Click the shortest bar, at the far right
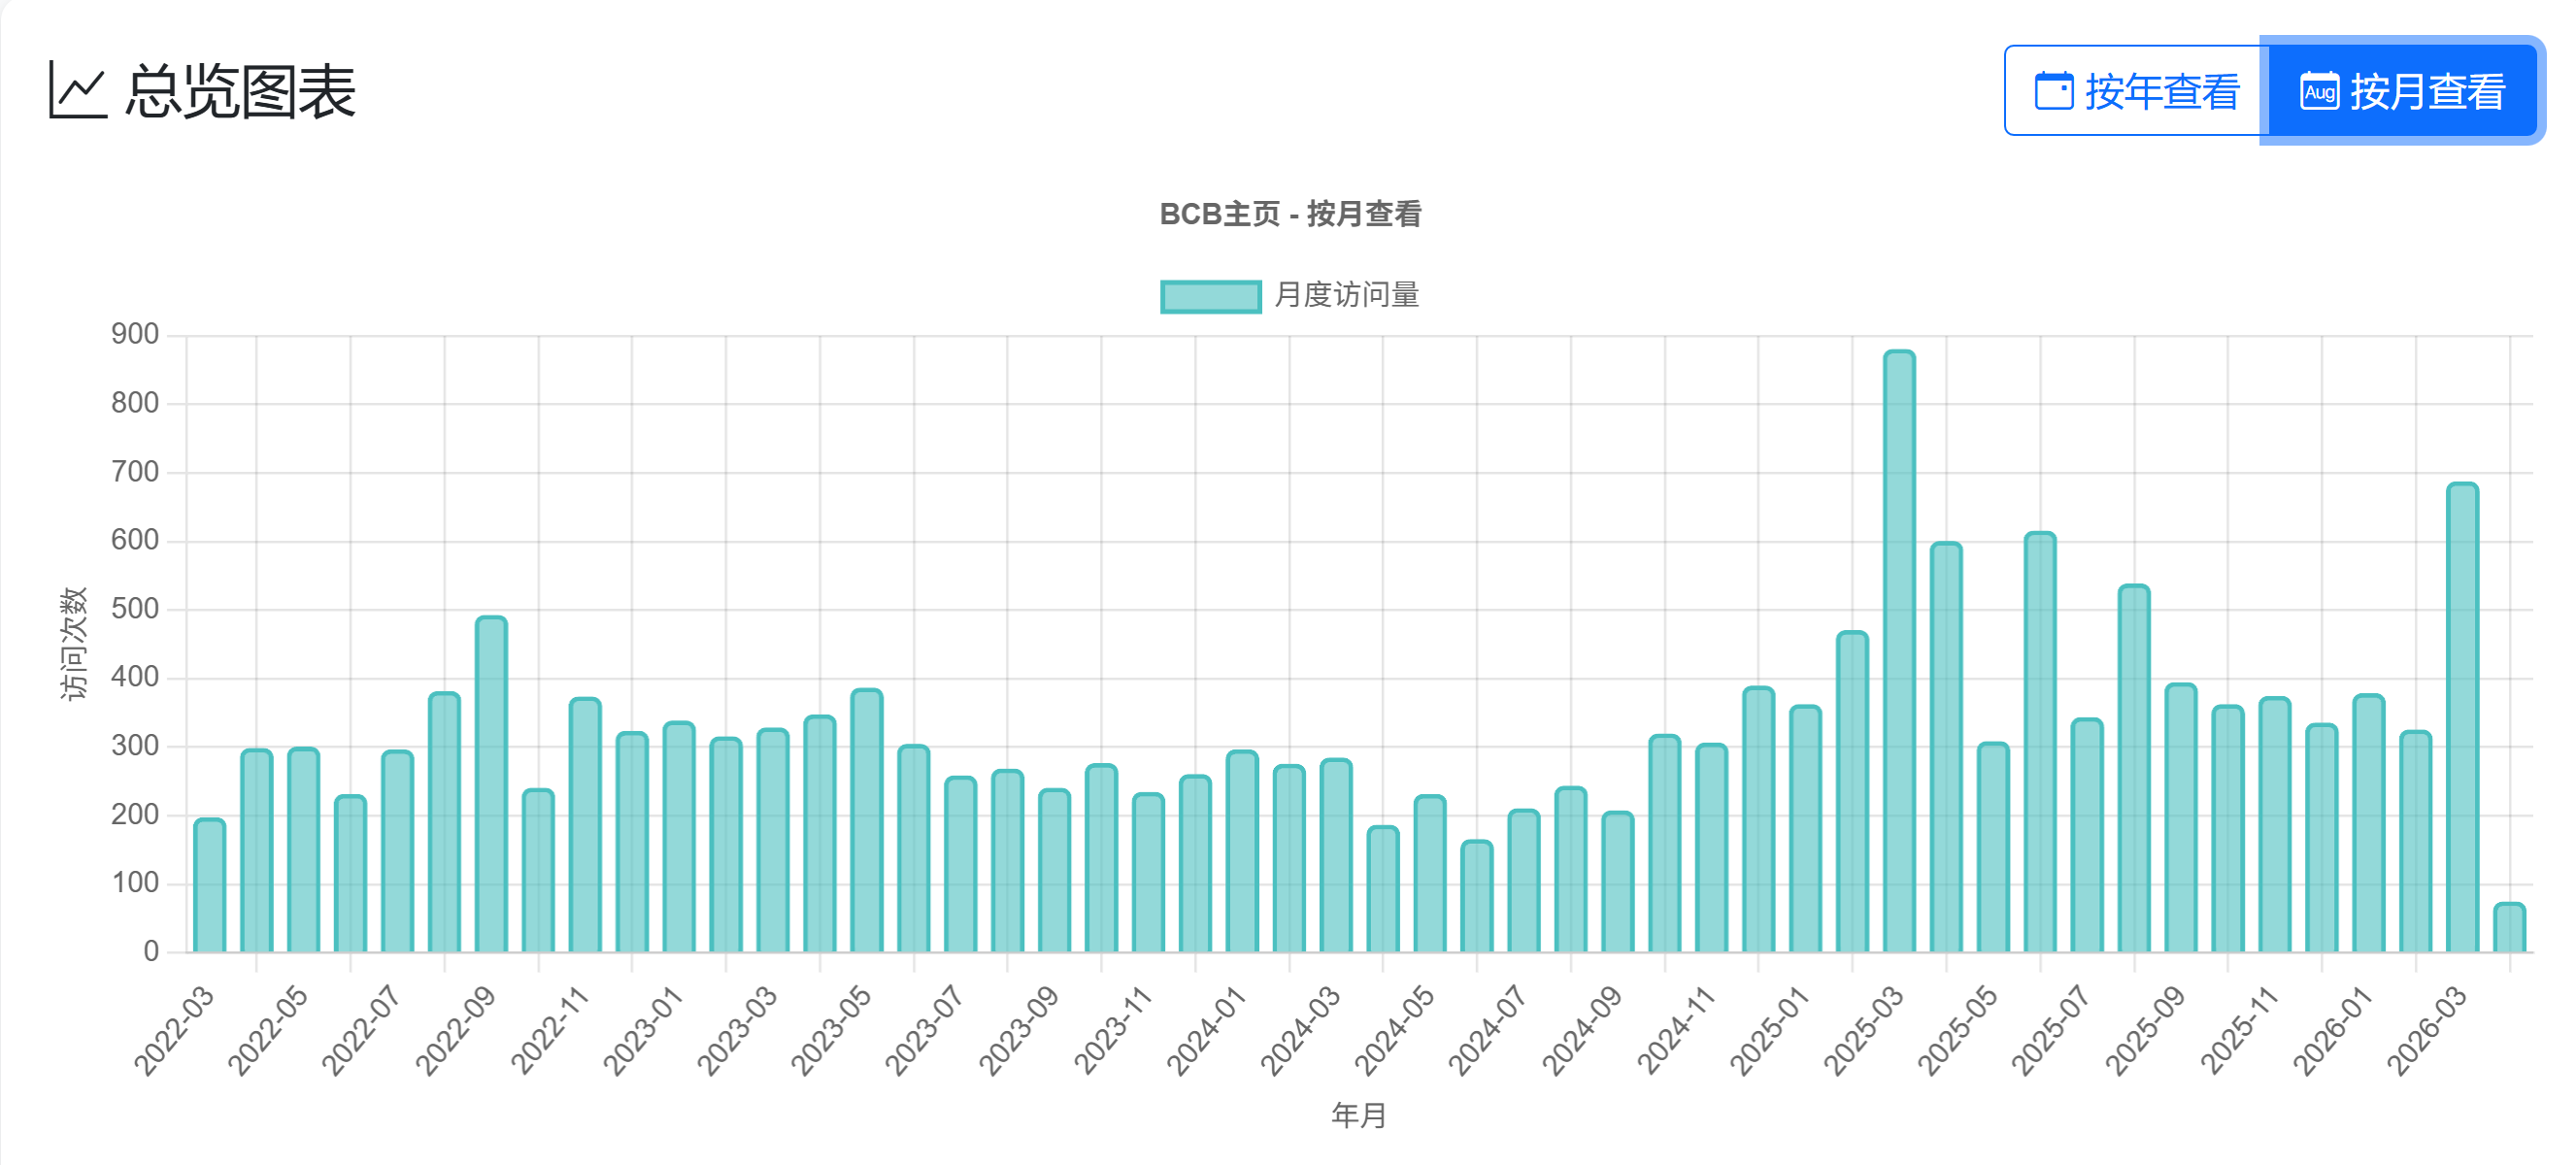This screenshot has height=1165, width=2576. [x=2509, y=928]
